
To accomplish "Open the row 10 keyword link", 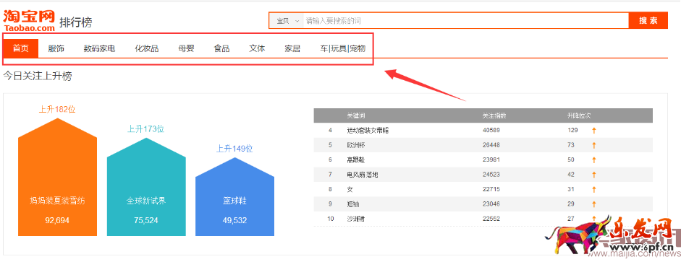I will point(356,219).
